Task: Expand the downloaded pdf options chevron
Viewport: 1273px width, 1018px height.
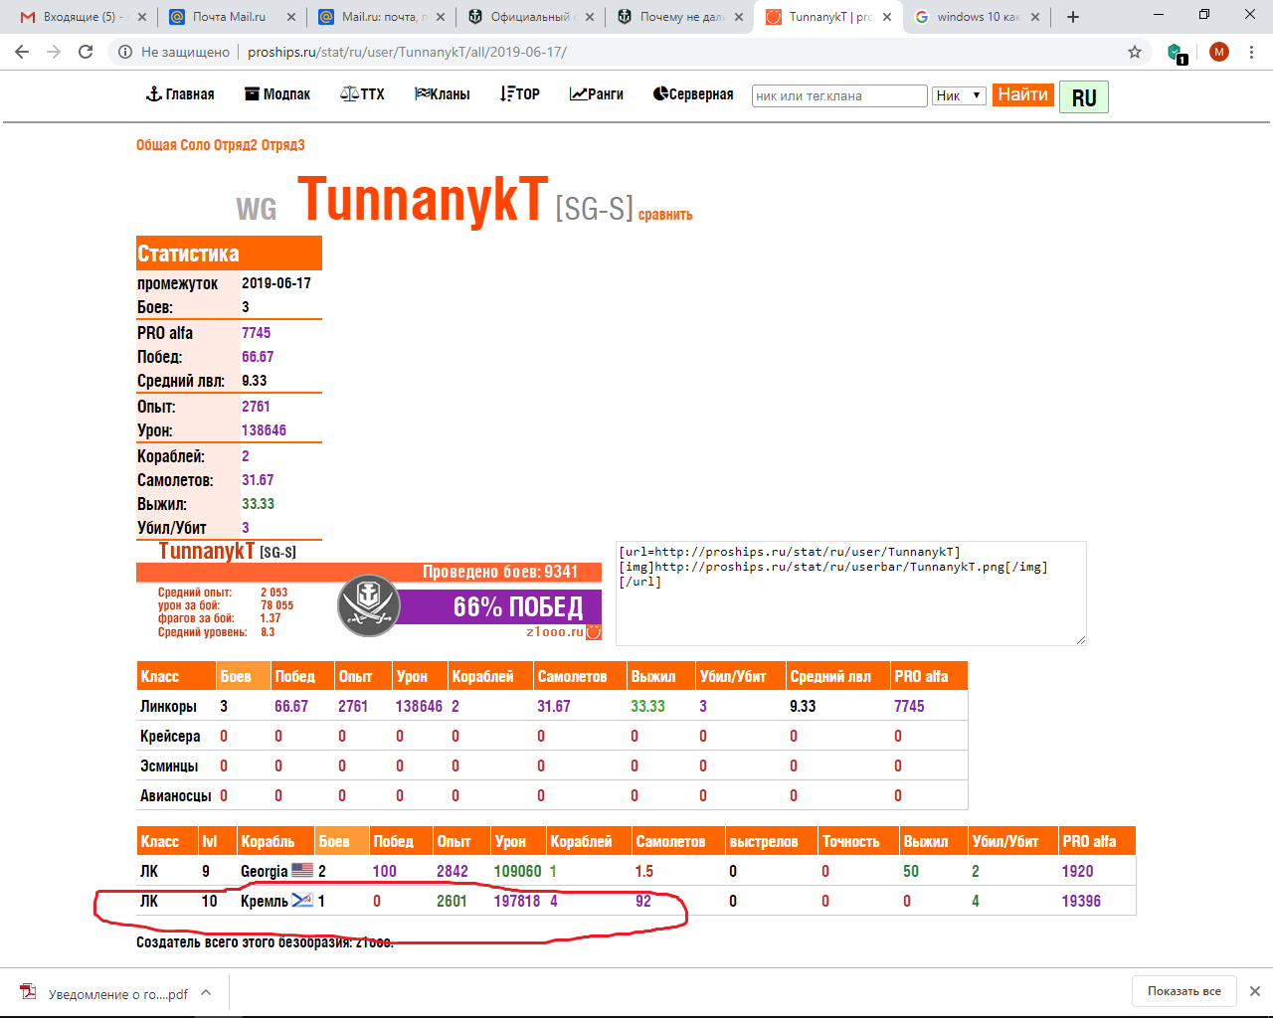Action: click(206, 992)
